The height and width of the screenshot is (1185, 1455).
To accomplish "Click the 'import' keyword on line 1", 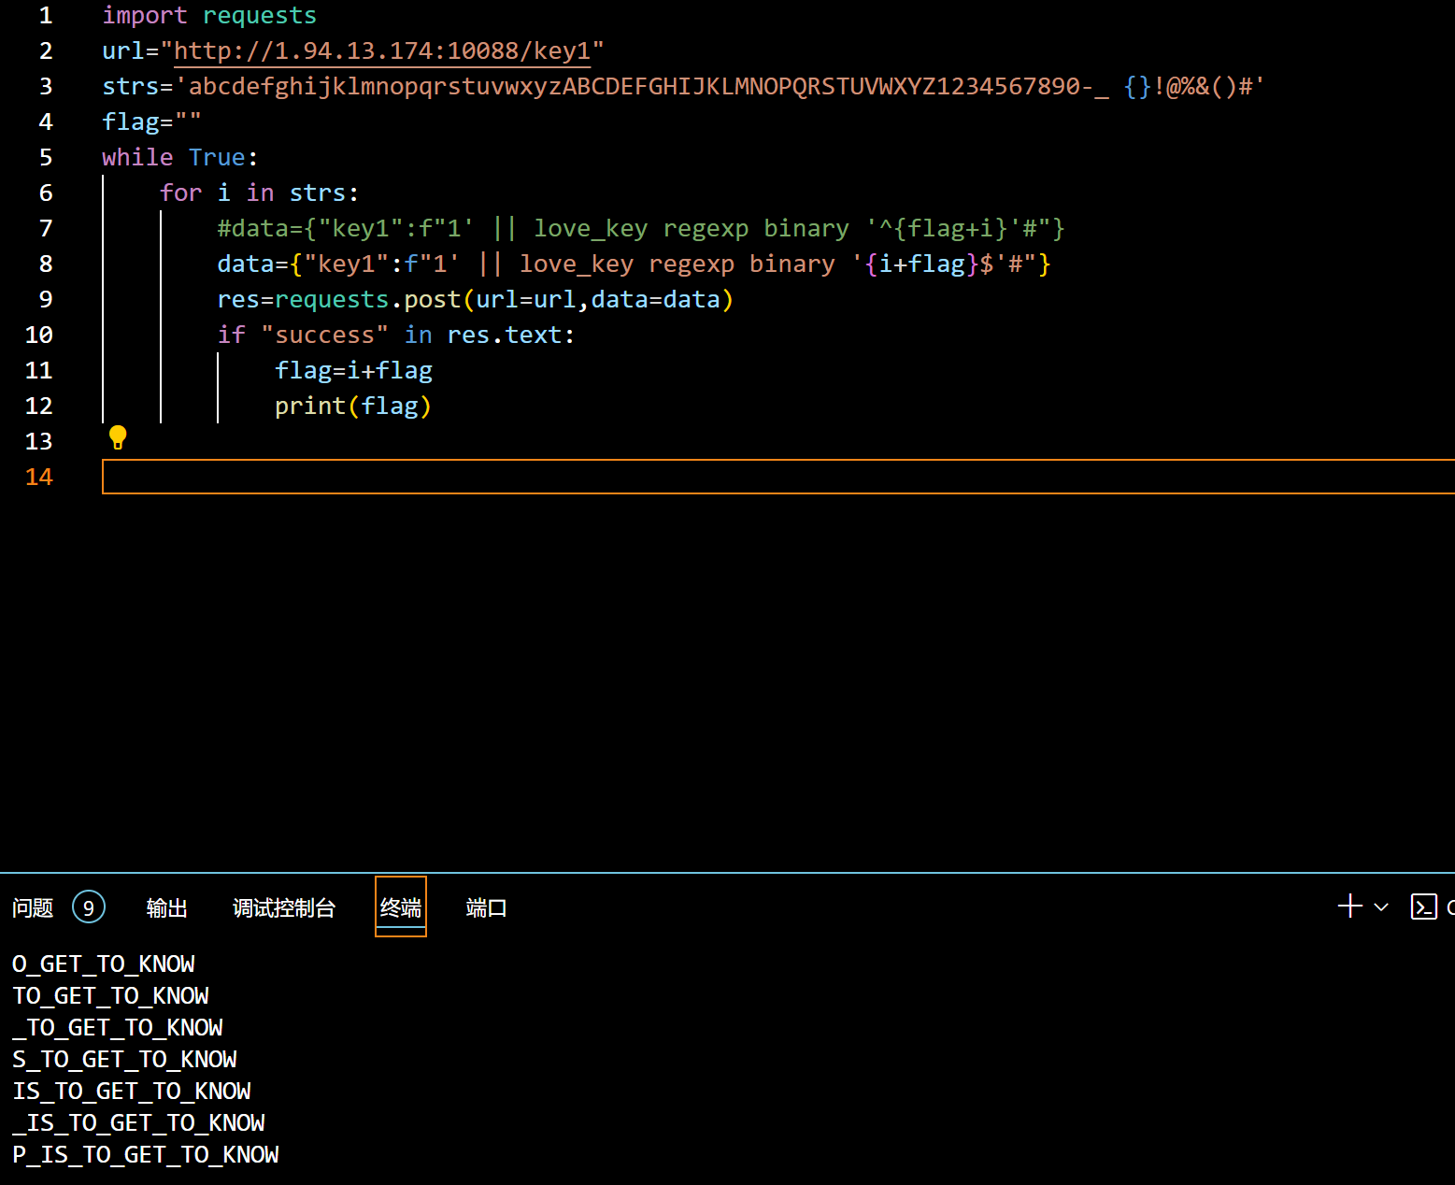I will pos(145,15).
